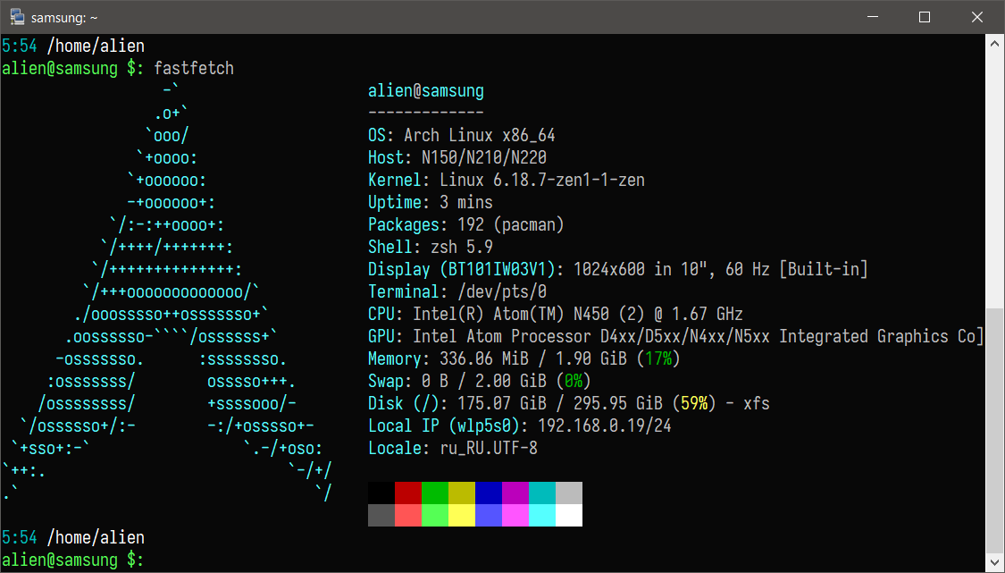Click the dark green color block
Screen dimensions: 1005x573
point(435,493)
